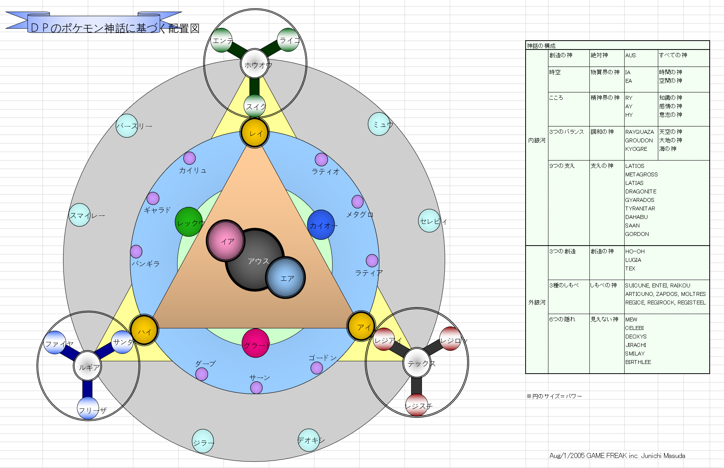Click the フリーザ blue circle node
Screen dimensions: 724x468
point(88,408)
